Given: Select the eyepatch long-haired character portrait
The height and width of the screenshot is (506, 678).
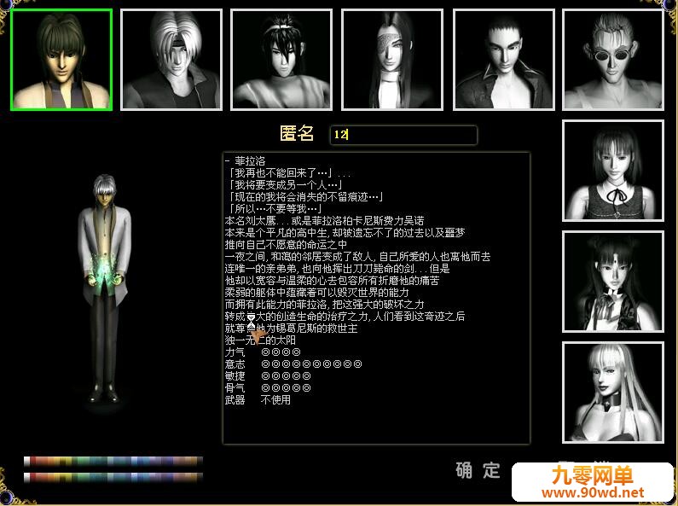Looking at the screenshot, I should [x=392, y=60].
